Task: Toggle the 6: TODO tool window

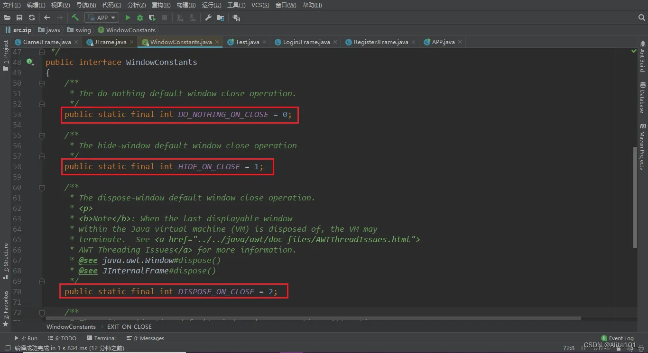Action: pyautogui.click(x=62, y=338)
